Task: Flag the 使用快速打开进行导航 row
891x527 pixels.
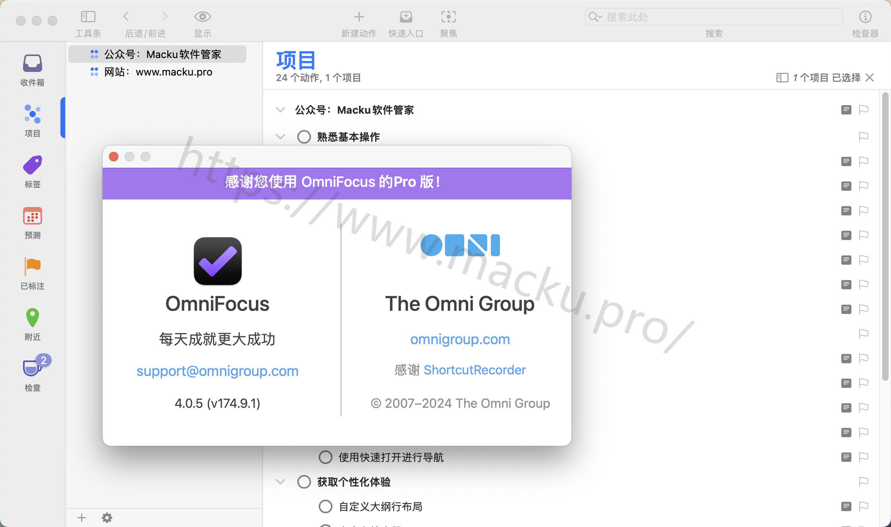Action: pyautogui.click(x=864, y=457)
